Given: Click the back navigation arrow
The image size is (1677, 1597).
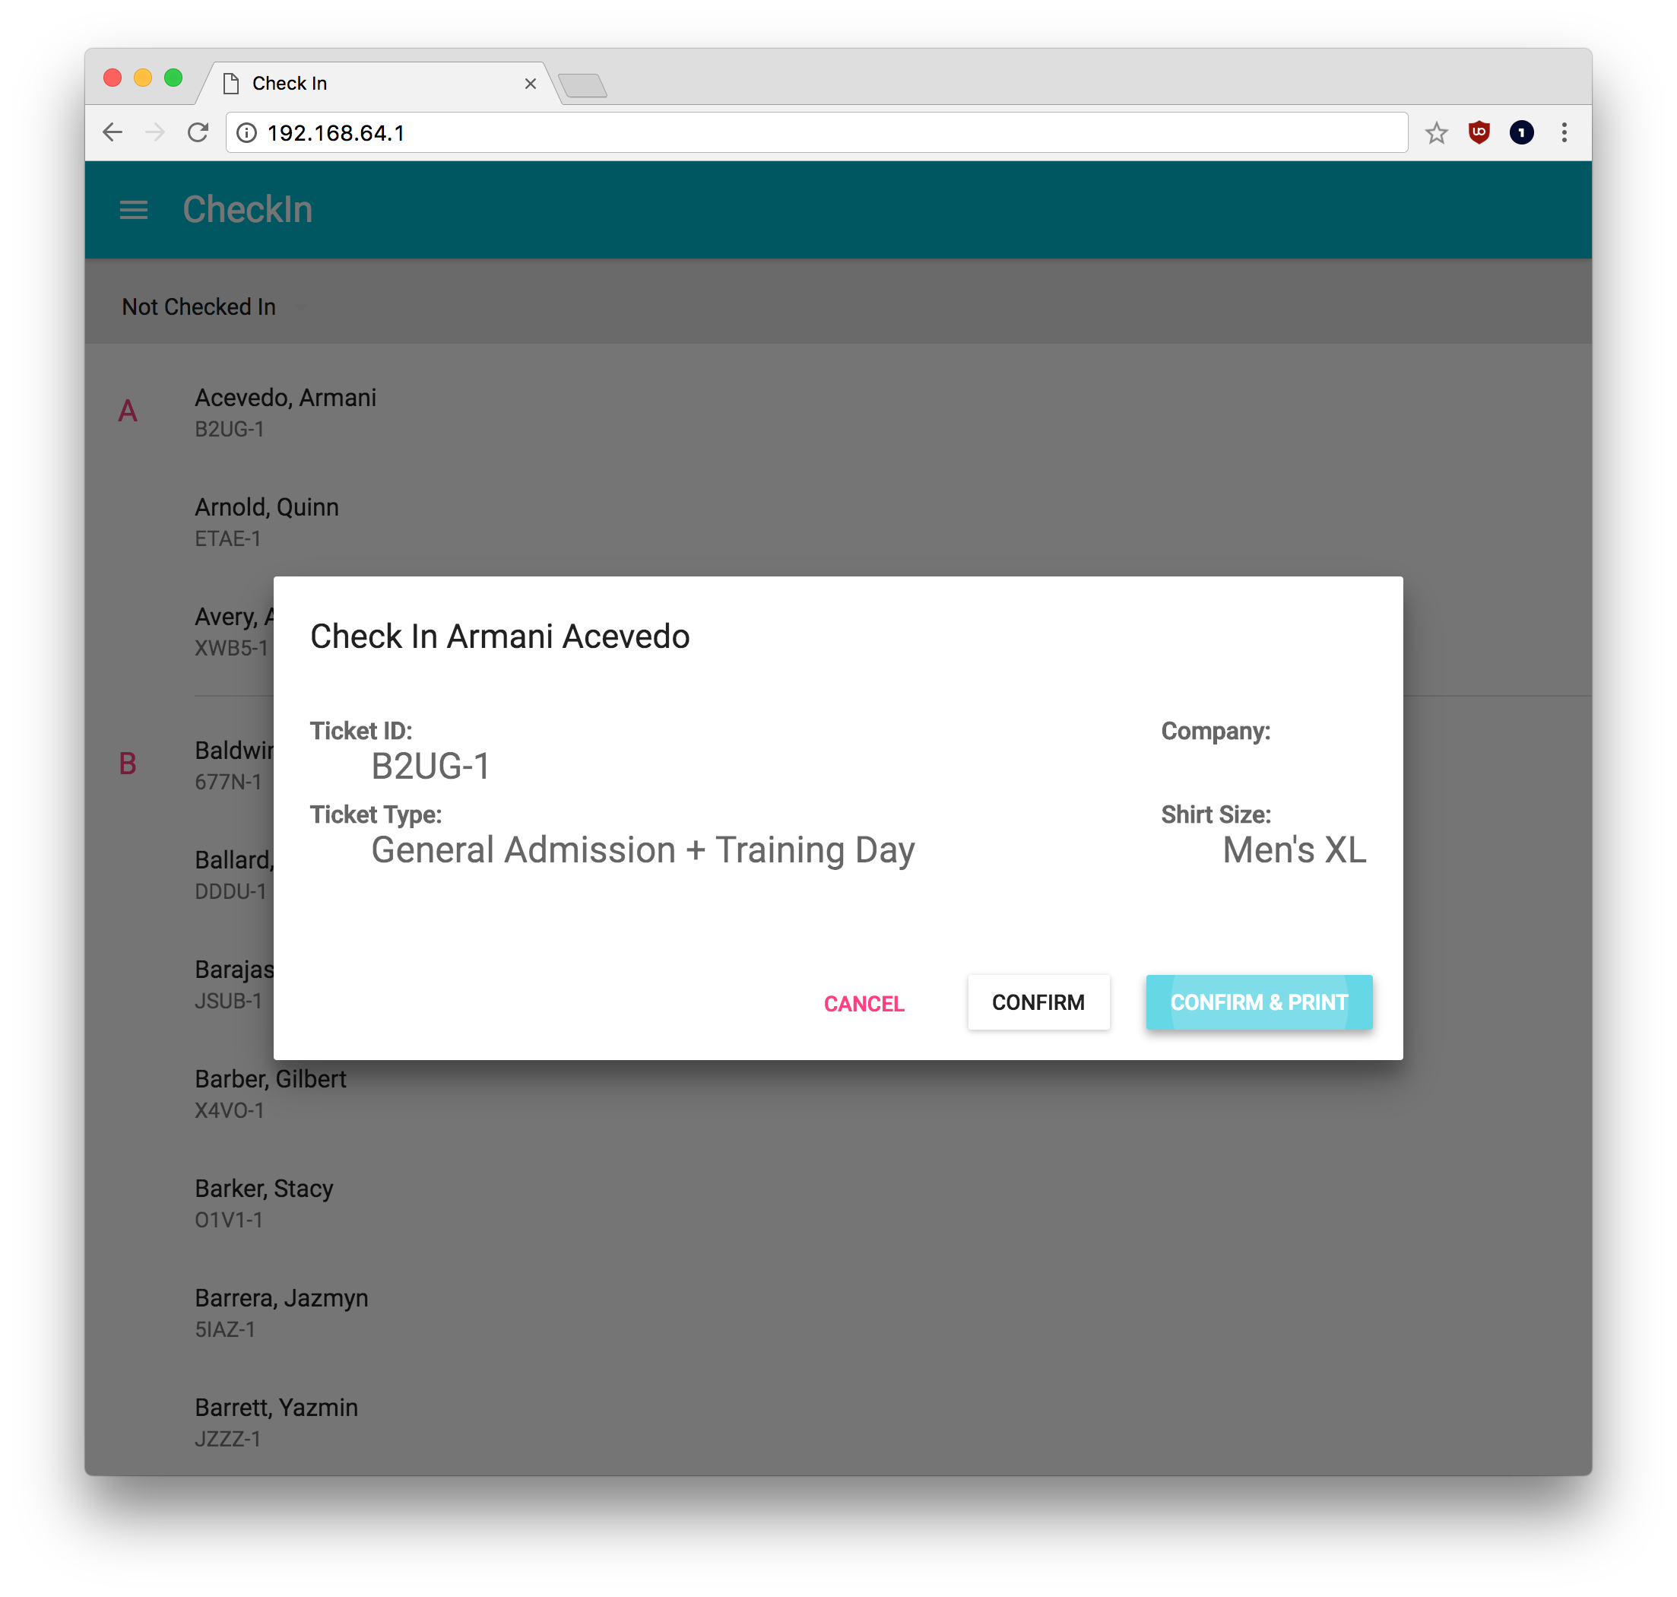Looking at the screenshot, I should pyautogui.click(x=114, y=132).
